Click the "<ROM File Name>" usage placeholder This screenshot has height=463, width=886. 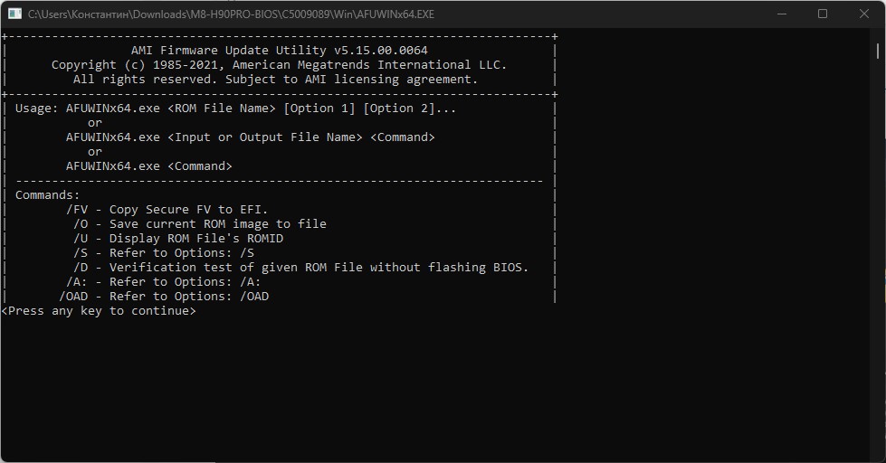point(221,109)
